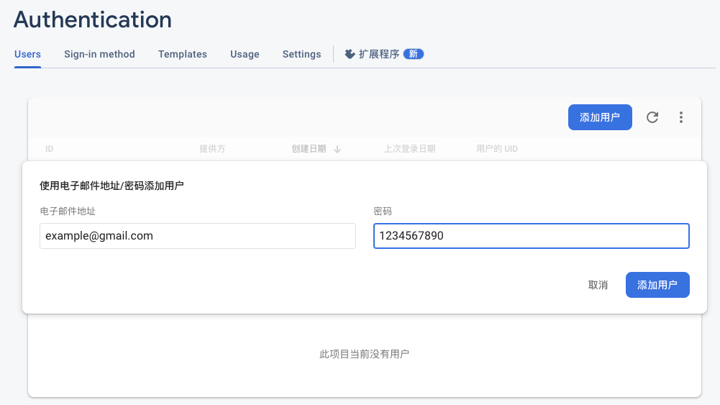Cancel the dialog with 取消

tap(598, 285)
